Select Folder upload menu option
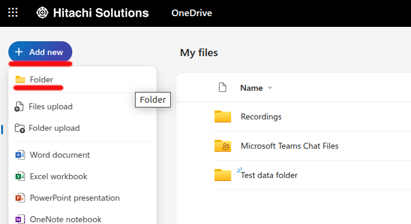The image size is (411, 224). click(x=82, y=128)
